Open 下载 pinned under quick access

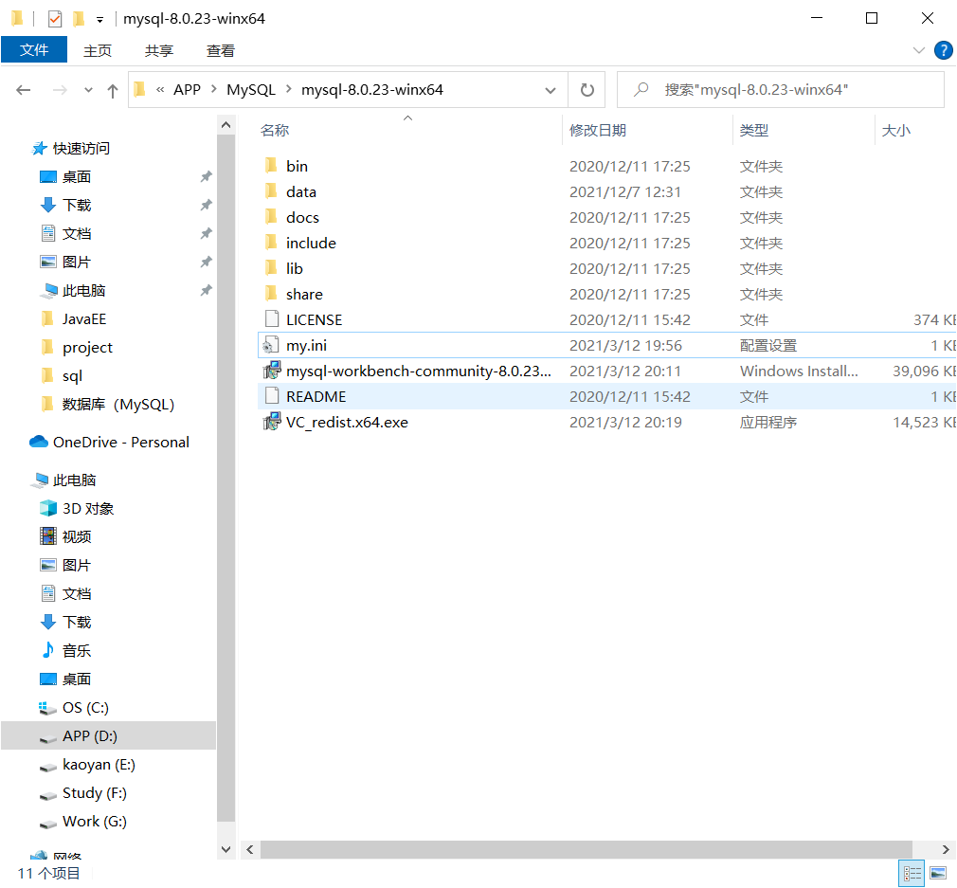pyautogui.click(x=77, y=205)
